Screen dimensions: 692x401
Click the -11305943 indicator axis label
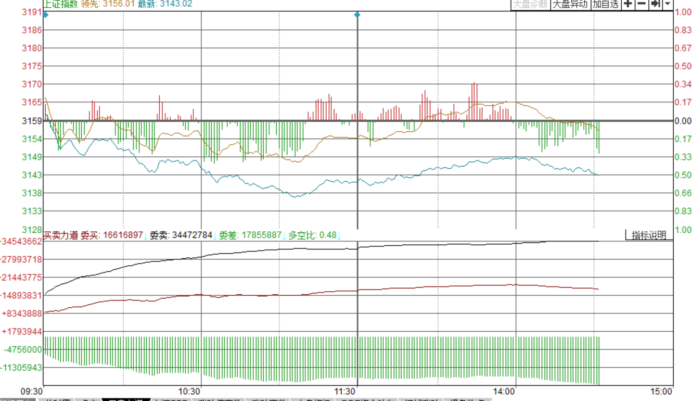click(x=21, y=367)
